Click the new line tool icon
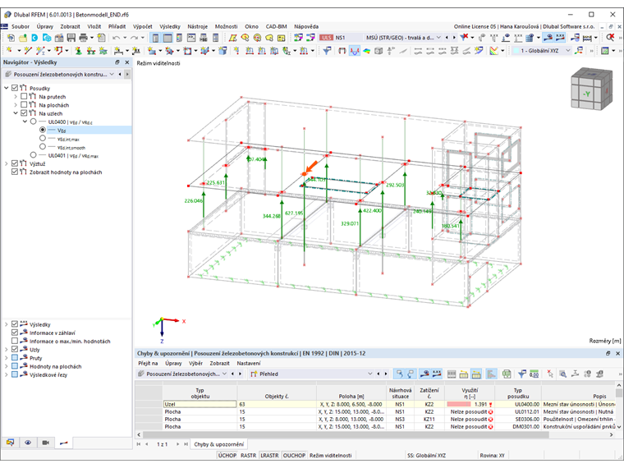Viewport: 624px width, 468px height. tap(27, 51)
